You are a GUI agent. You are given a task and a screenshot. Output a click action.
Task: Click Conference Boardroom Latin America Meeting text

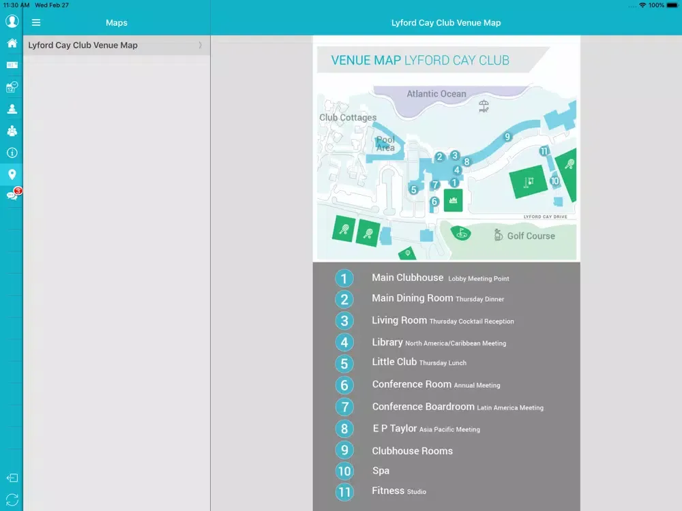458,407
